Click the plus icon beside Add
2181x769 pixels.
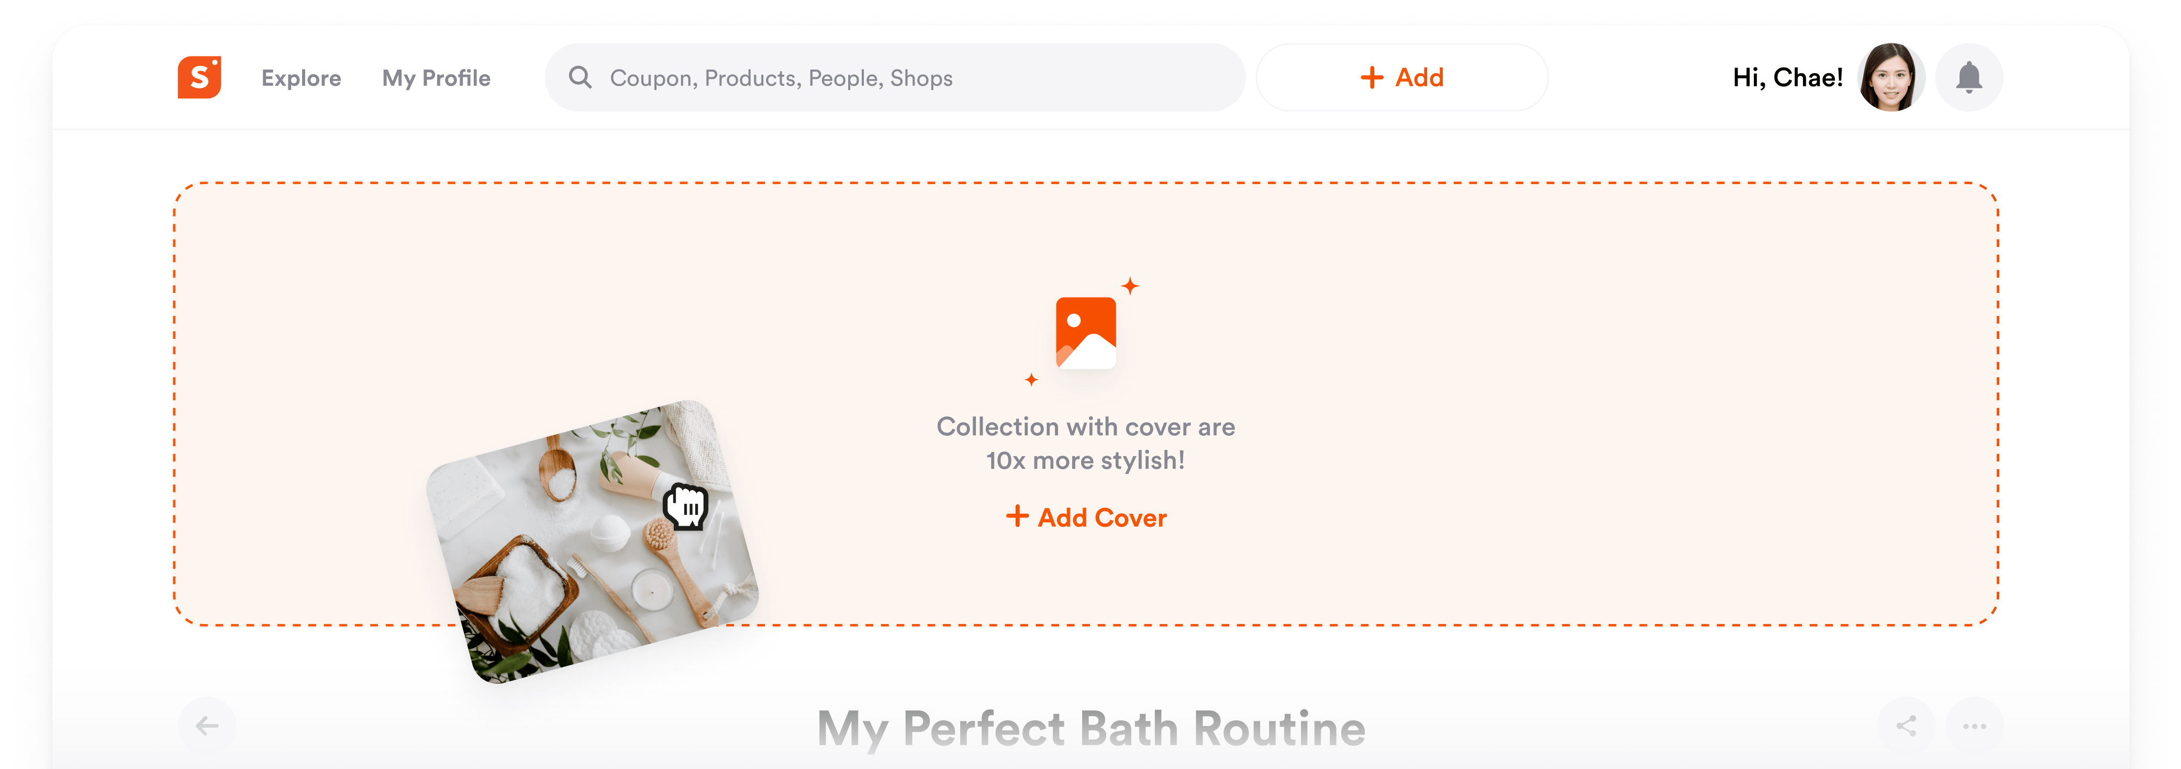coord(1372,77)
